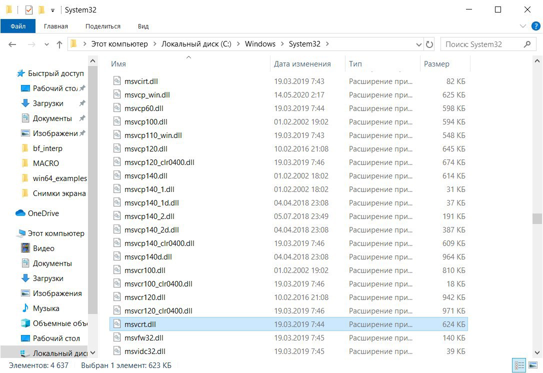Image resolution: width=543 pixels, height=373 pixels.
Task: Expand the chevron after Windows breadcrumb
Action: [282, 44]
